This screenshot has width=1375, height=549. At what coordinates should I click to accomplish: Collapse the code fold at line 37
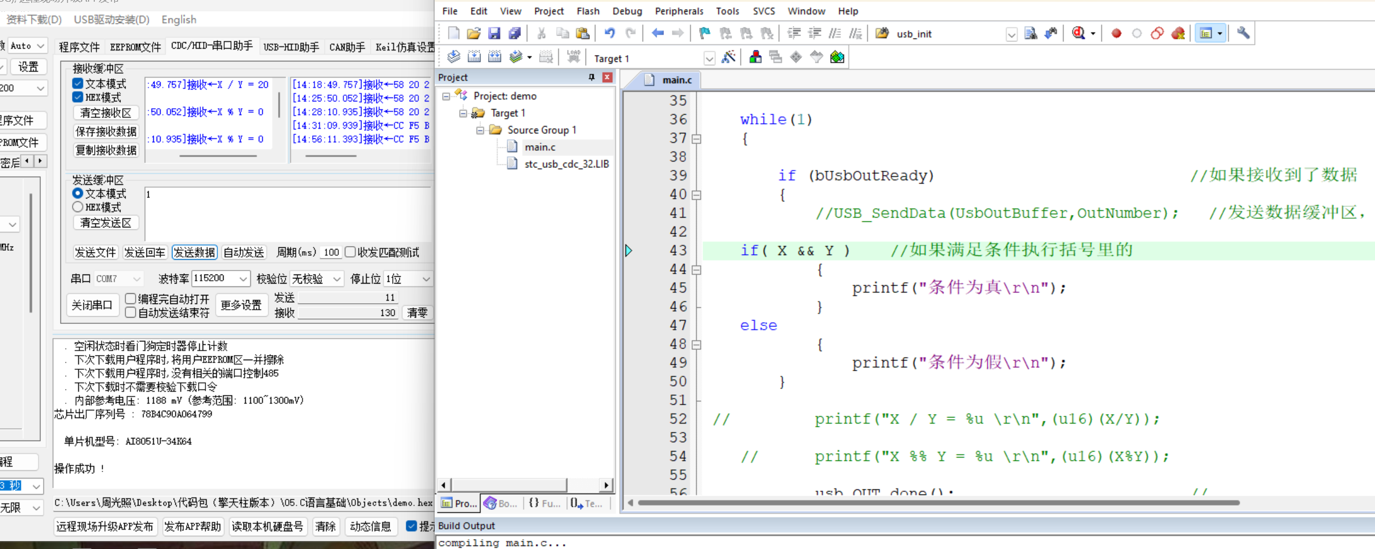tap(696, 138)
